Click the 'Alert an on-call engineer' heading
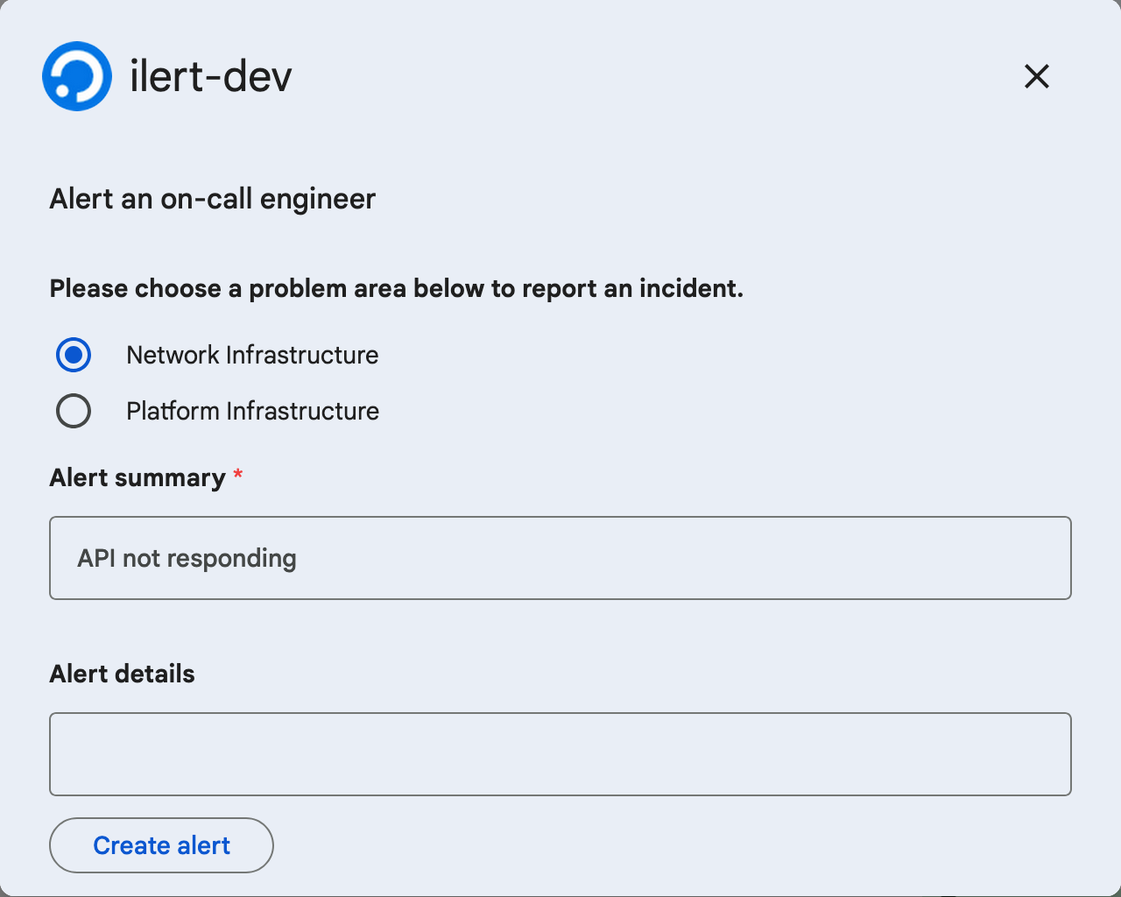 pyautogui.click(x=212, y=199)
